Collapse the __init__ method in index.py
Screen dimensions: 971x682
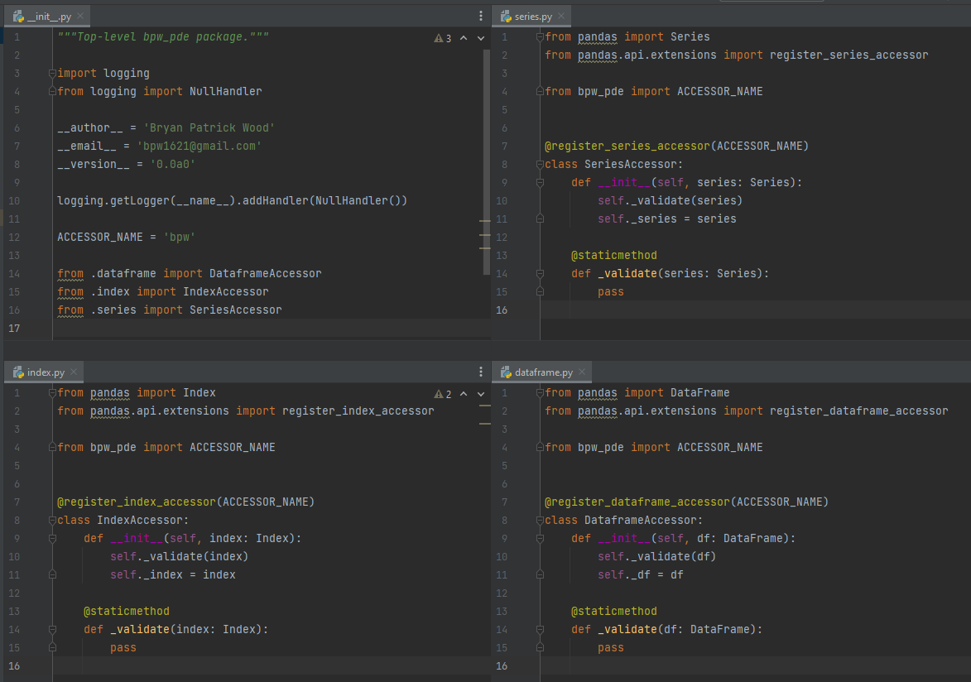click(x=53, y=538)
